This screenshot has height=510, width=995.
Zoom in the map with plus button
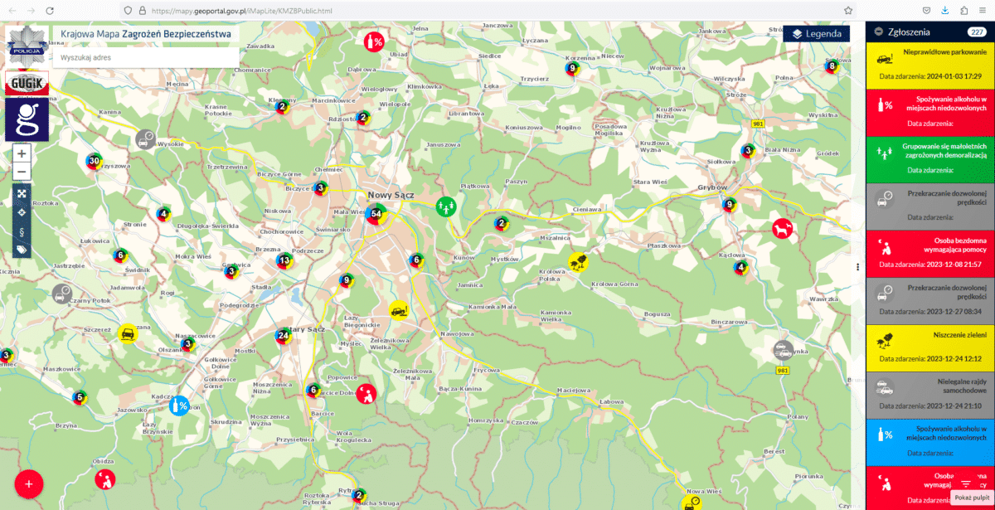[x=22, y=153]
